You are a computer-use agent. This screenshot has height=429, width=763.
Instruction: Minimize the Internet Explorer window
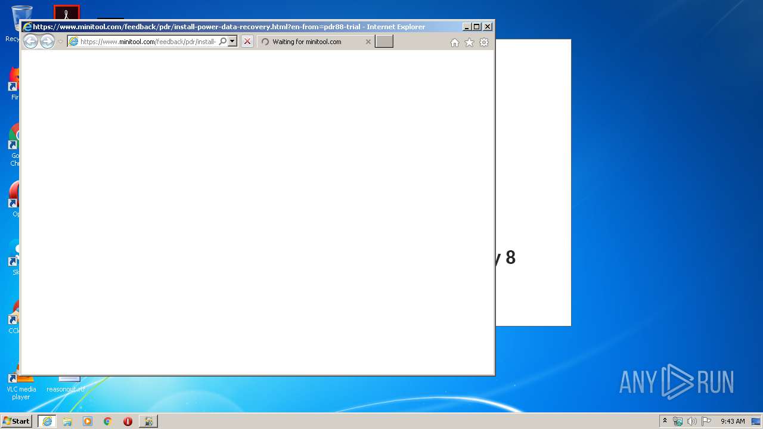pos(467,27)
